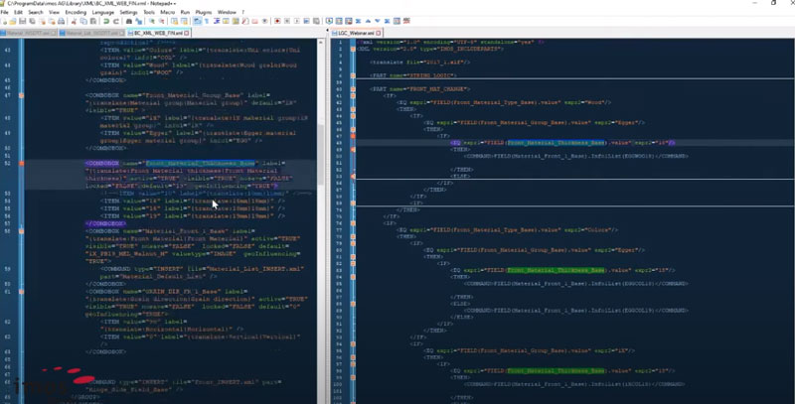Toggle file monitoring eye icon
Viewport: 795px width, 404px height.
pos(264,21)
